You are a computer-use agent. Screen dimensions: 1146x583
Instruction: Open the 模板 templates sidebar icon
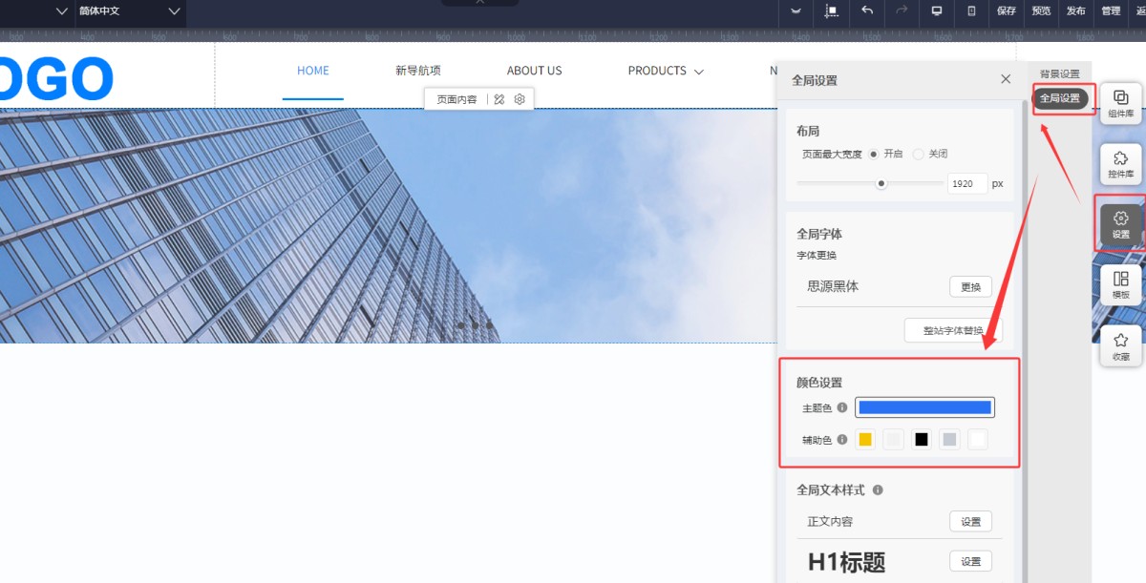[x=1120, y=285]
